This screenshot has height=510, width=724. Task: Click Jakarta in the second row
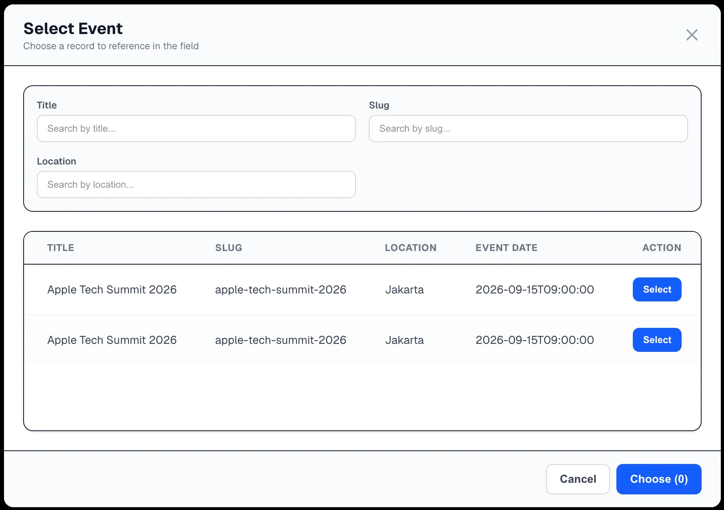[404, 340]
